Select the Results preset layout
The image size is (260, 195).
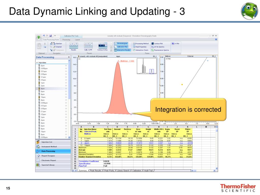pos(74,47)
